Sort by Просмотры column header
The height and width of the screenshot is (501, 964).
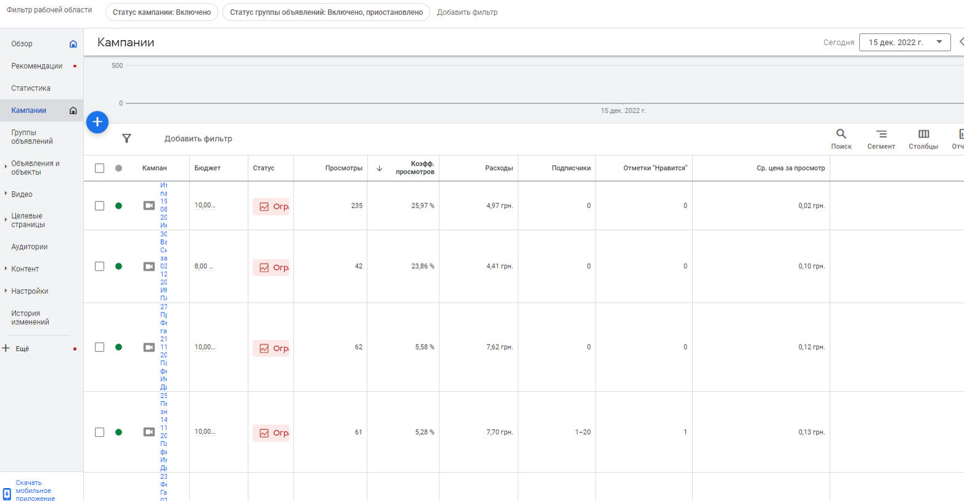[x=343, y=168]
